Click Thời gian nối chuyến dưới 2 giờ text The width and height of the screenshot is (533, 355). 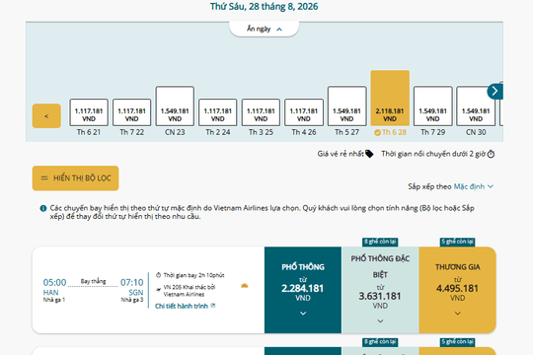(433, 154)
